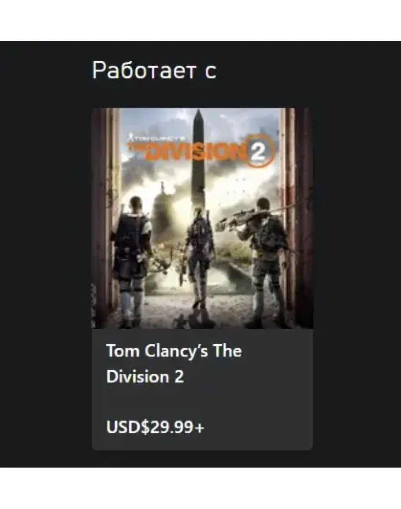Select the USD$29.99+ price label
Viewport: 401px width, 509px height.
pos(156,427)
